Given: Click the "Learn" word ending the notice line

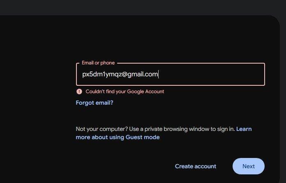Looking at the screenshot, I should 244,129.
